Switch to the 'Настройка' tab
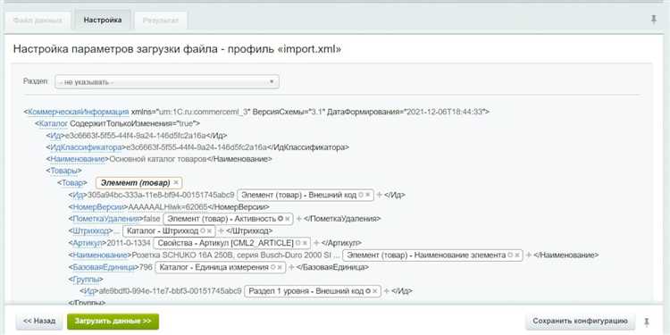670x335 pixels. (103, 20)
